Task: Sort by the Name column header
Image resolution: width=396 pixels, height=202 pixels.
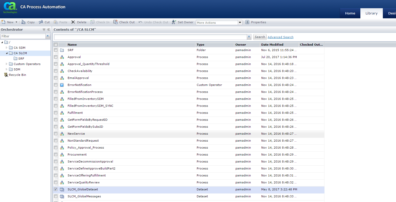Action: (x=131, y=45)
